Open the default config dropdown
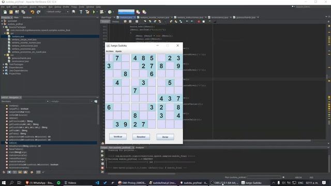 [x=57, y=12]
